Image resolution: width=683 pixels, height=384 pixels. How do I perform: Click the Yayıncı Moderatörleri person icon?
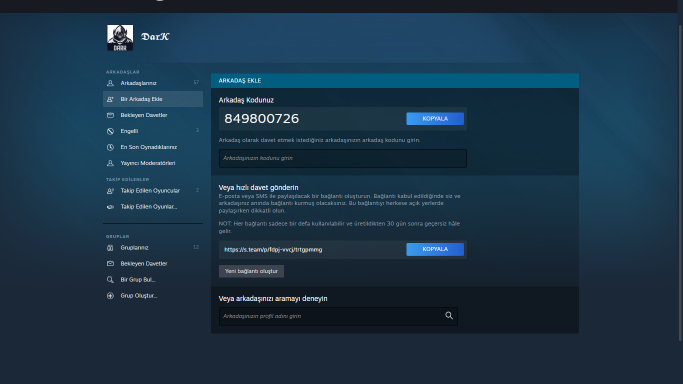pos(110,163)
